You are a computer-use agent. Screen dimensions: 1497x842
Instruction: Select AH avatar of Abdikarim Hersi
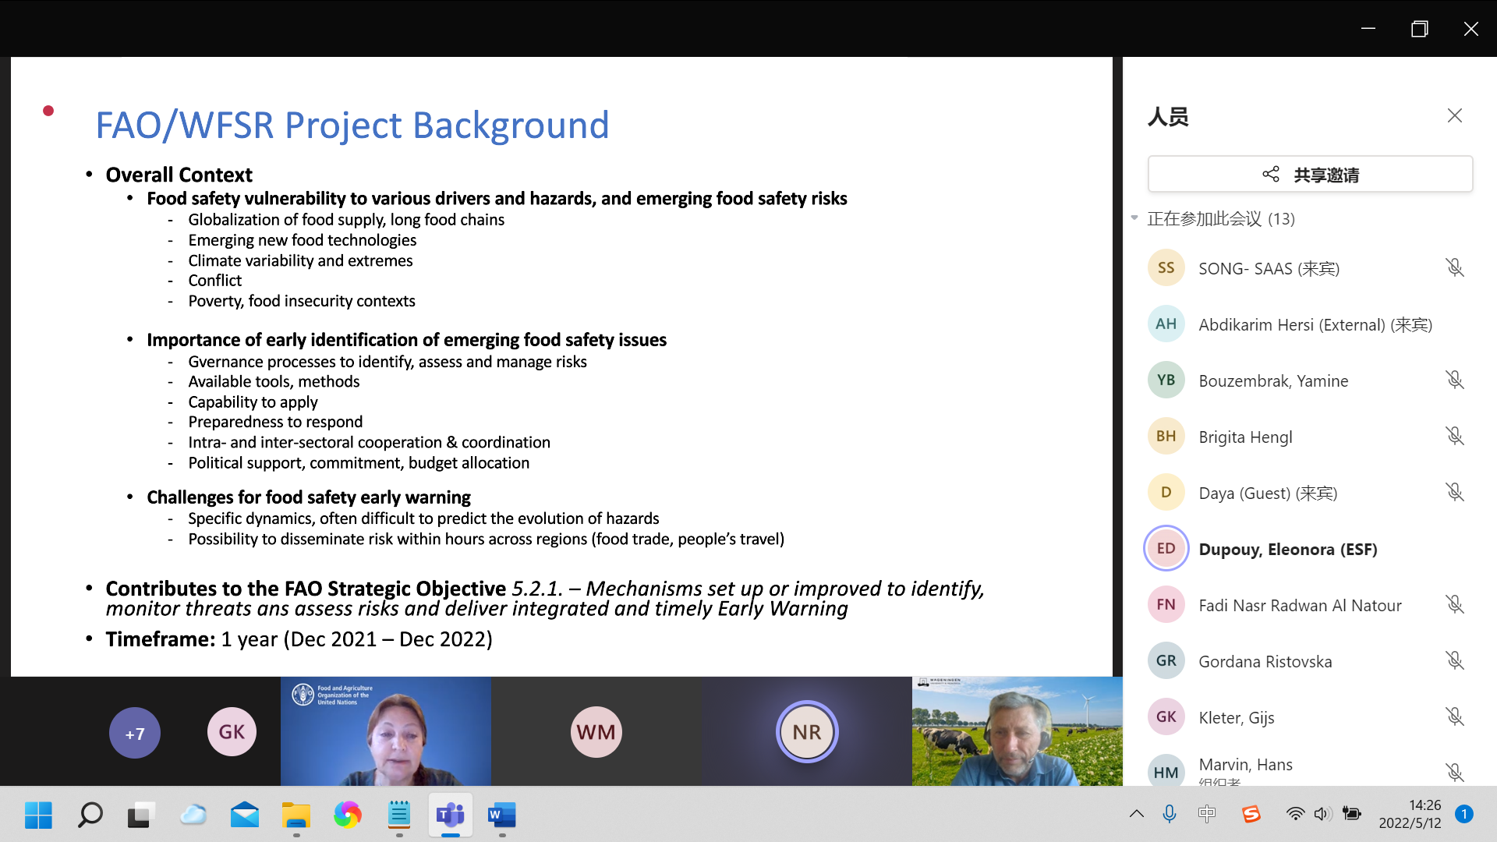(1166, 324)
